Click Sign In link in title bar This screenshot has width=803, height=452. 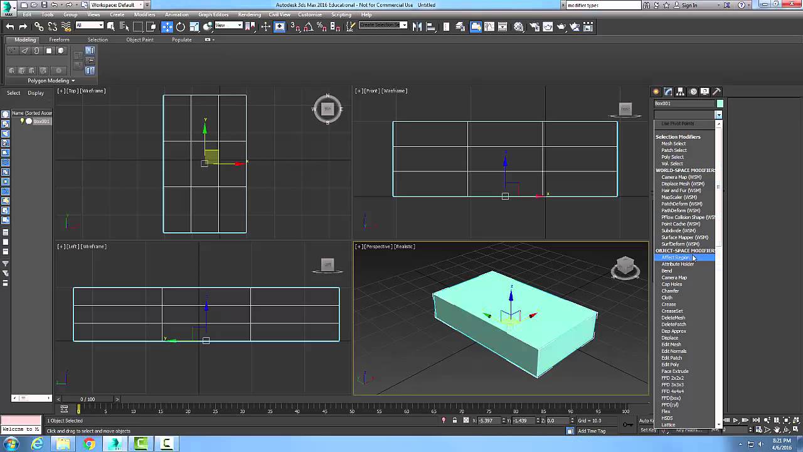pos(689,5)
